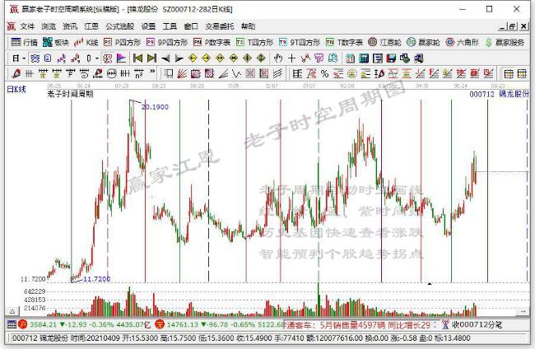Jump to first bar with green skip-back icon
The height and width of the screenshot is (349, 535).
tap(137, 58)
